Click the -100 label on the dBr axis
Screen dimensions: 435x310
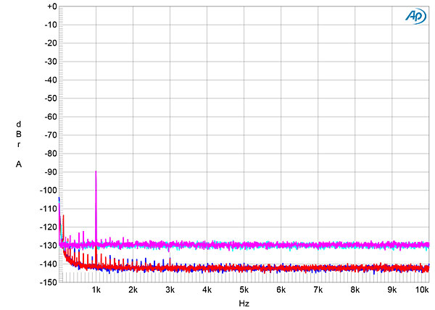point(49,190)
